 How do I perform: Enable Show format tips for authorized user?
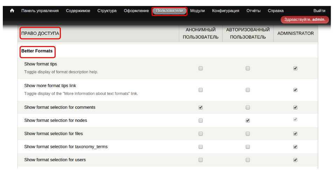[248, 69]
